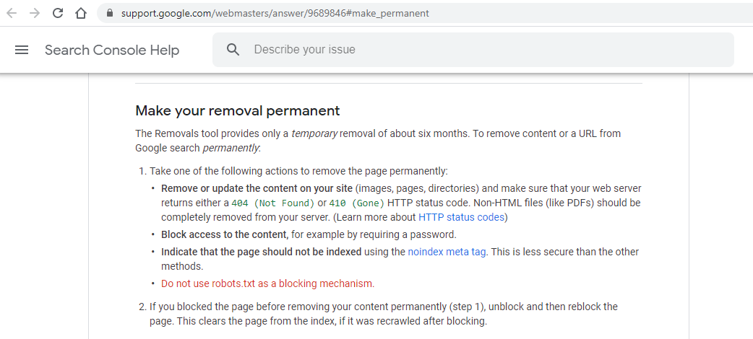Reload the page with the refresh icon
The image size is (753, 339).
click(58, 13)
